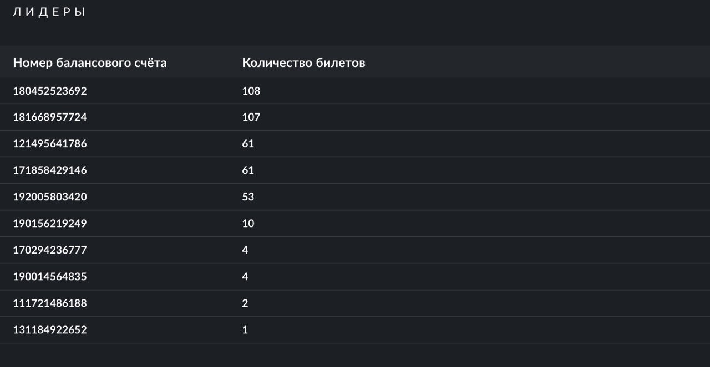Click the Количество билетов column header
Image resolution: width=710 pixels, height=367 pixels.
pyautogui.click(x=303, y=63)
